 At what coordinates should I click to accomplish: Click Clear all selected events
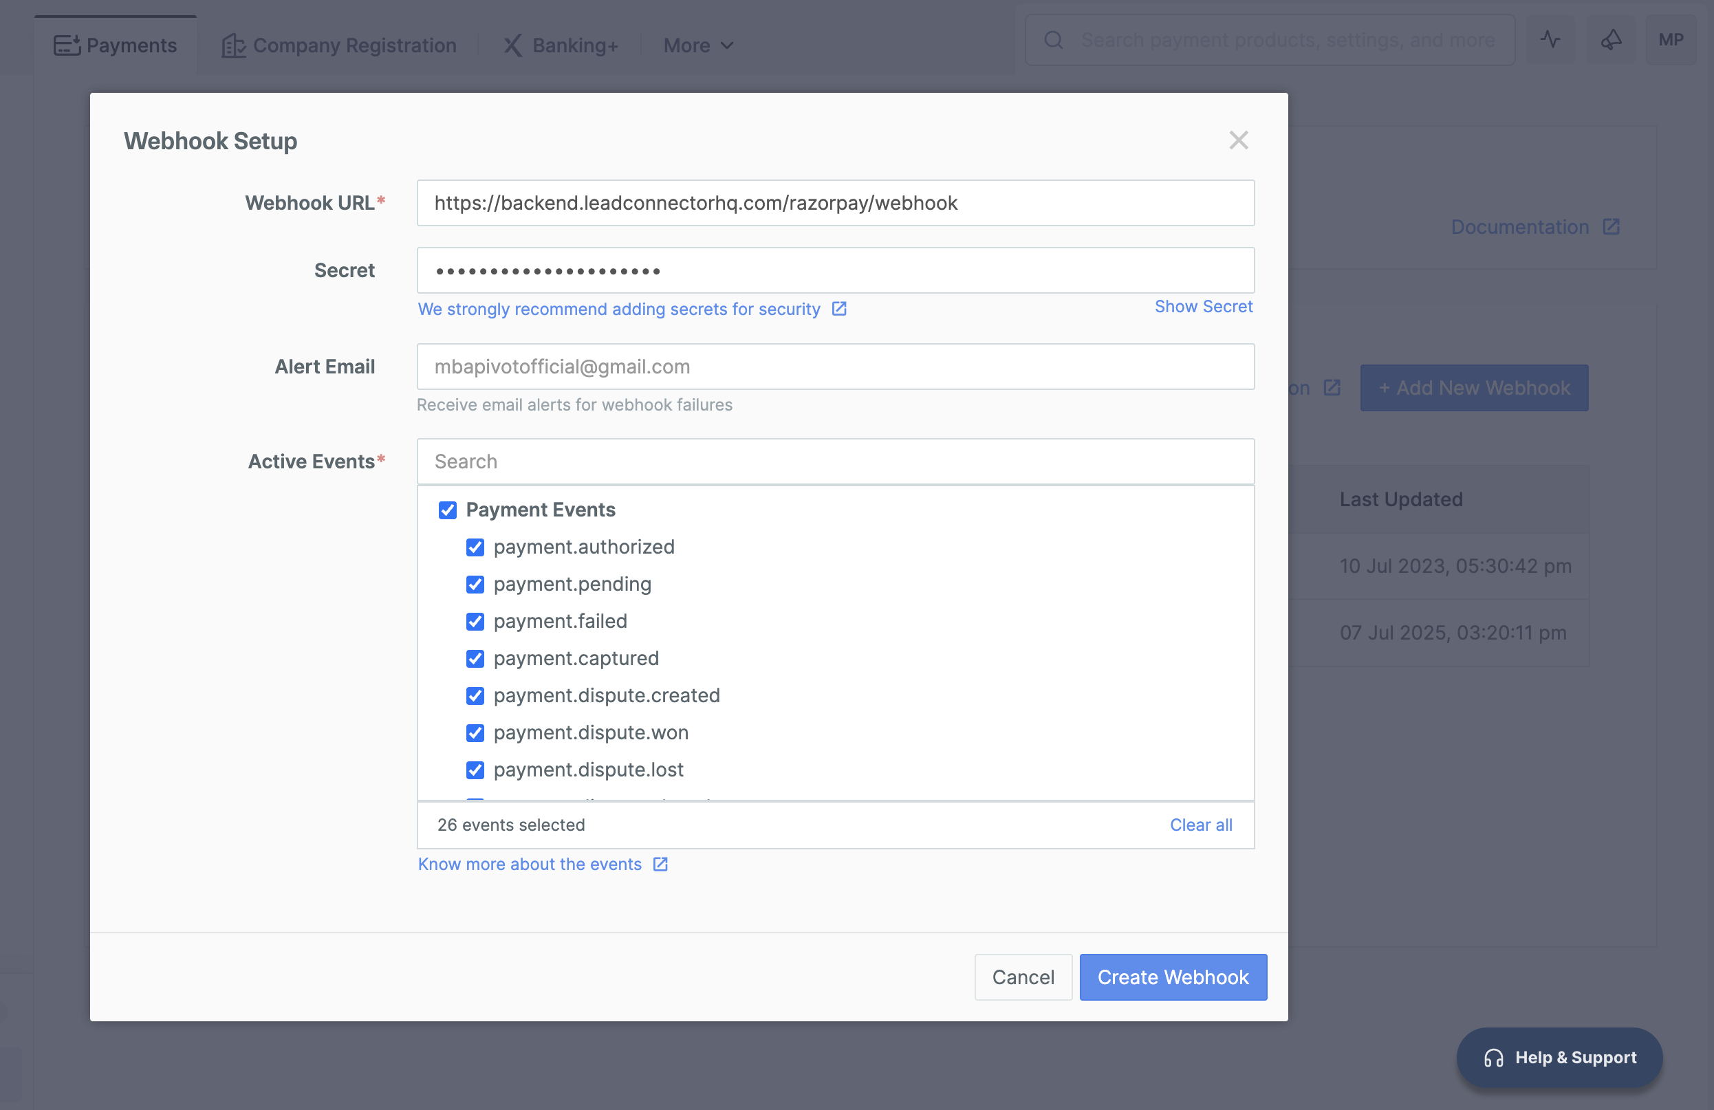(1200, 825)
